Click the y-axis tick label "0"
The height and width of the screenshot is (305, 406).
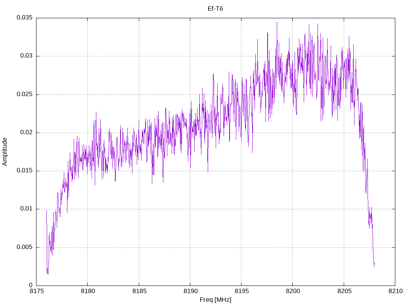[31, 285]
